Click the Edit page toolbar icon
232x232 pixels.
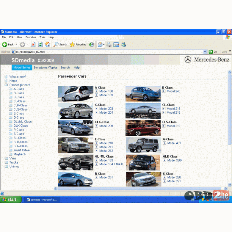click(x=116, y=44)
